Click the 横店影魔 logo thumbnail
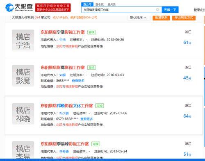205x161 pixels. [x=23, y=76]
